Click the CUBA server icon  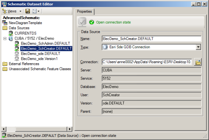pyautogui.click(x=11, y=38)
